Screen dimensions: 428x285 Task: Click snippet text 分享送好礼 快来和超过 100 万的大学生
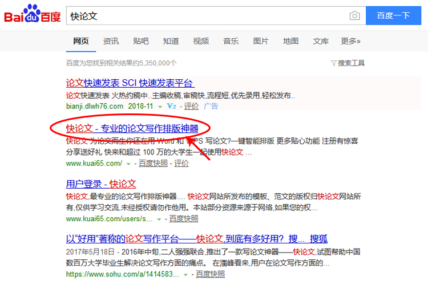(130, 152)
